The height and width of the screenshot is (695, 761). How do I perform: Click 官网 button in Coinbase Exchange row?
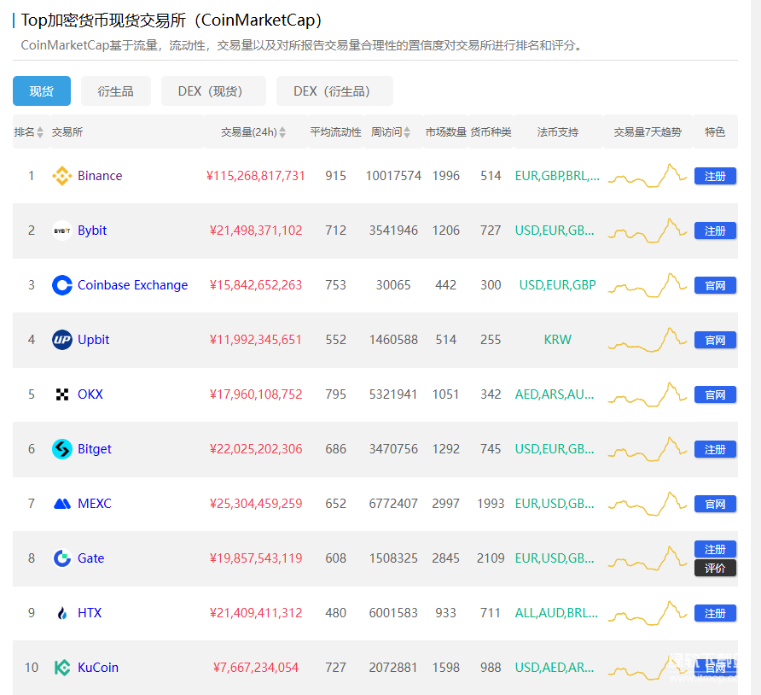(715, 285)
